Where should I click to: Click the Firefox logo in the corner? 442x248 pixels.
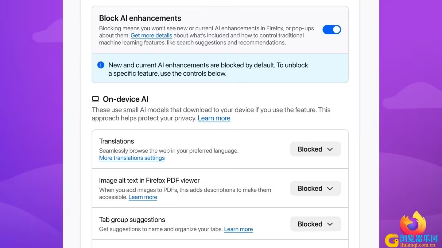click(x=413, y=224)
